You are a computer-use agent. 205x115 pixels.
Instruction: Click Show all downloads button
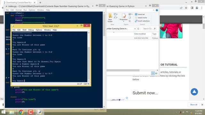(x=193, y=104)
